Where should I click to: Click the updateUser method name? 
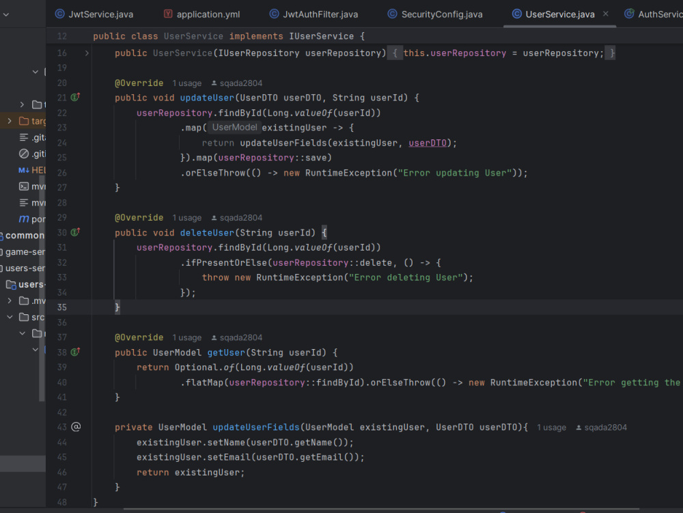(x=208, y=98)
